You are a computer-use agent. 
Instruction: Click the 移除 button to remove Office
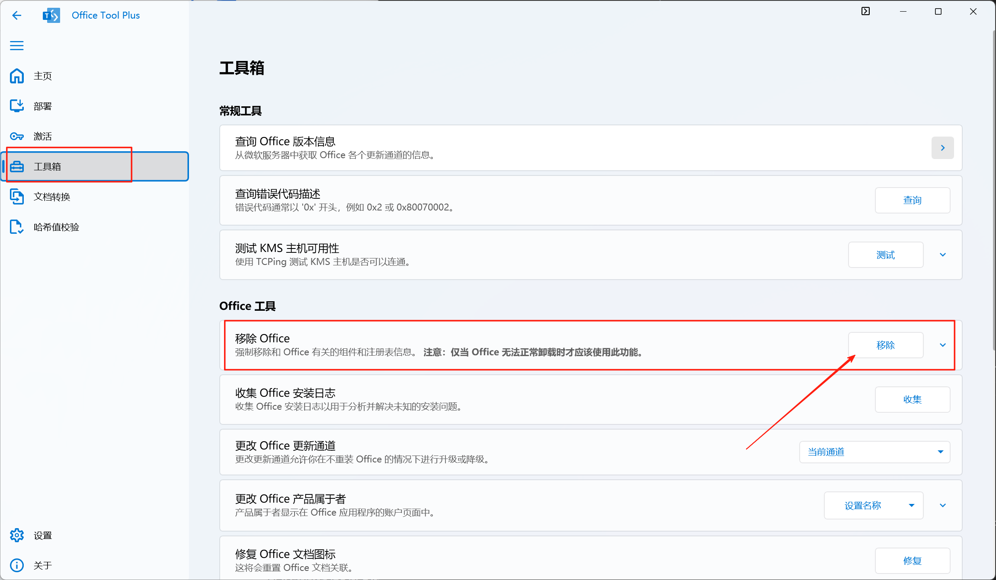pos(886,345)
